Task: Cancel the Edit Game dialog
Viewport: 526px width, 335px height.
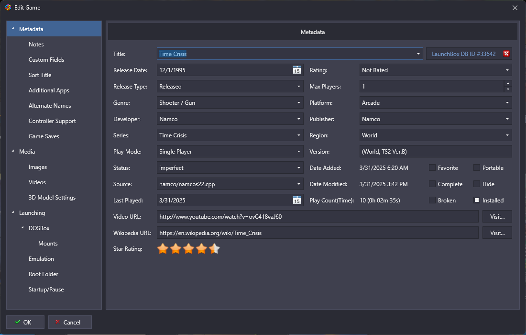Action: point(70,322)
